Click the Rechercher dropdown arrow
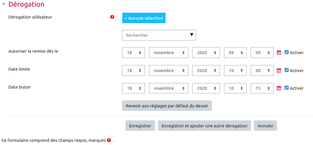 click(x=192, y=35)
